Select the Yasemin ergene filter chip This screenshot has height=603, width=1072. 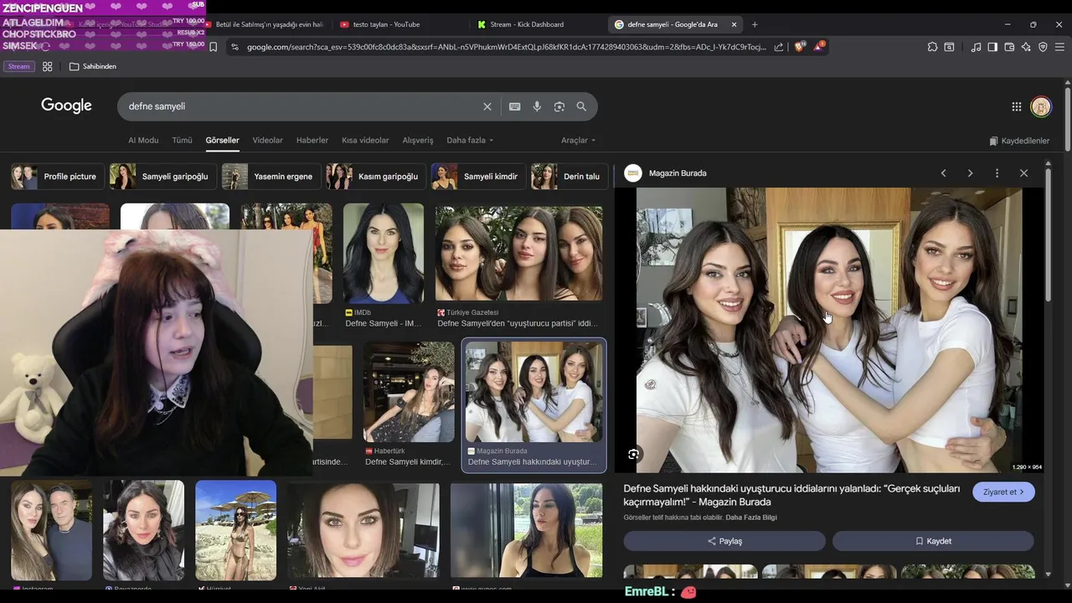pyautogui.click(x=271, y=177)
